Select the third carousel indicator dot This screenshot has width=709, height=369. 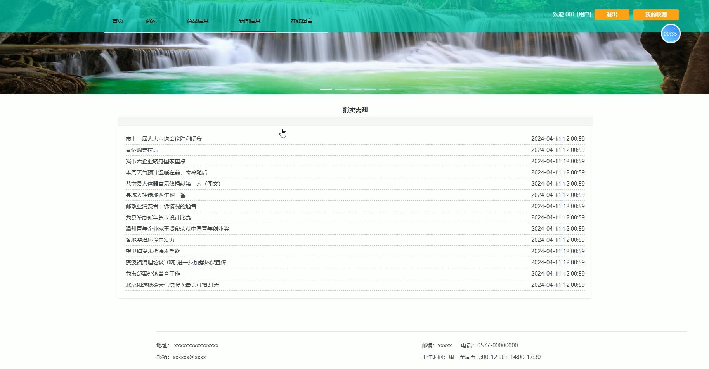click(x=355, y=89)
